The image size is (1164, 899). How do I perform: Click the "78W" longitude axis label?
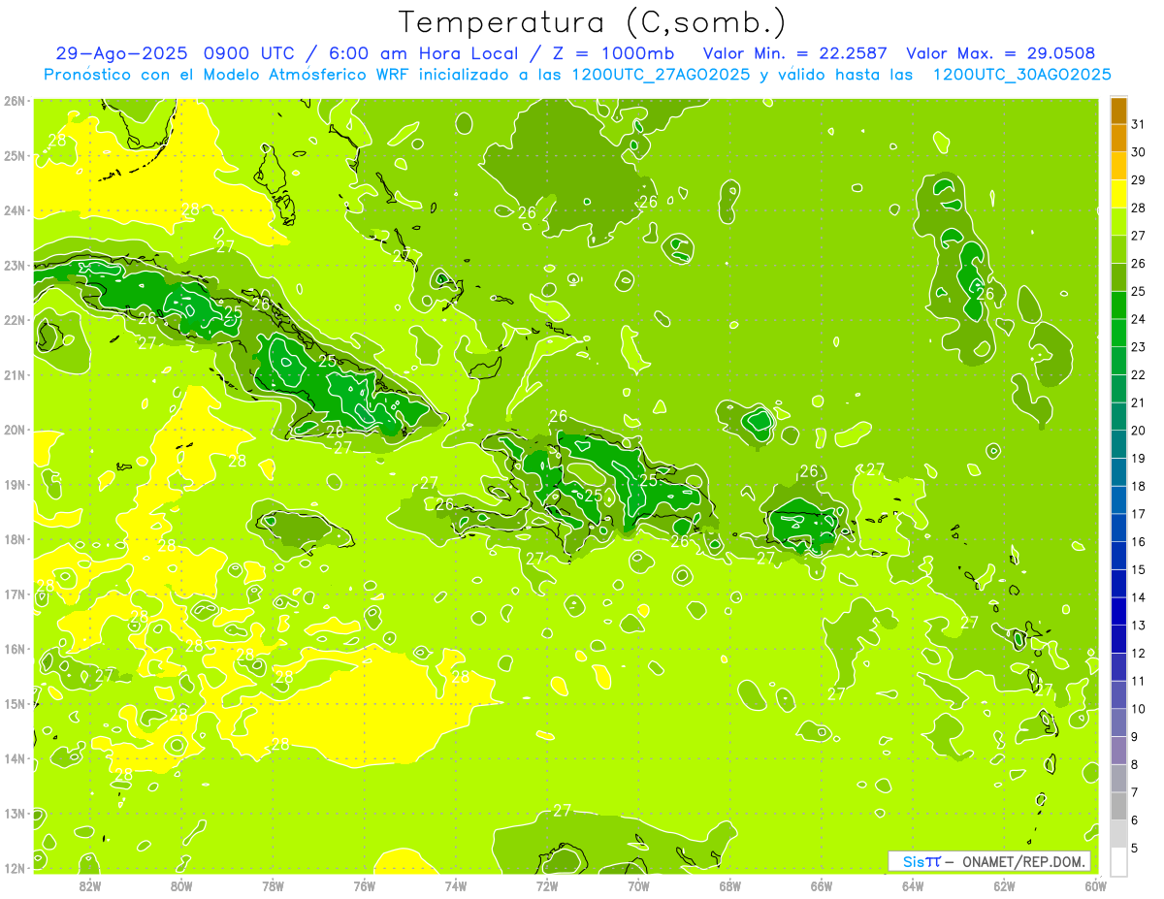click(273, 885)
